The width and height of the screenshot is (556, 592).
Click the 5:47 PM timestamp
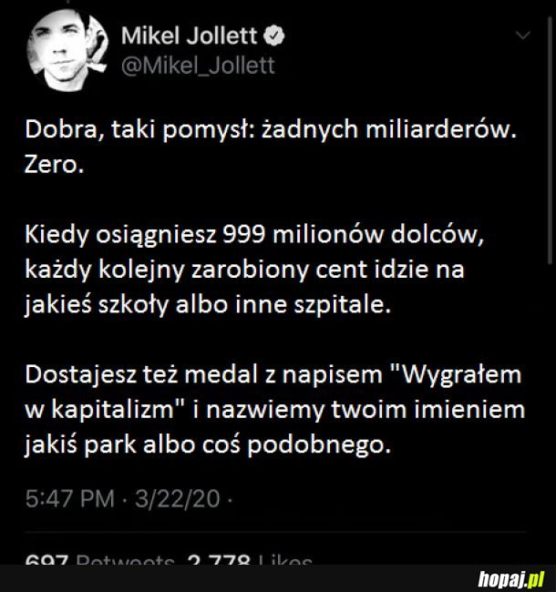coord(70,499)
